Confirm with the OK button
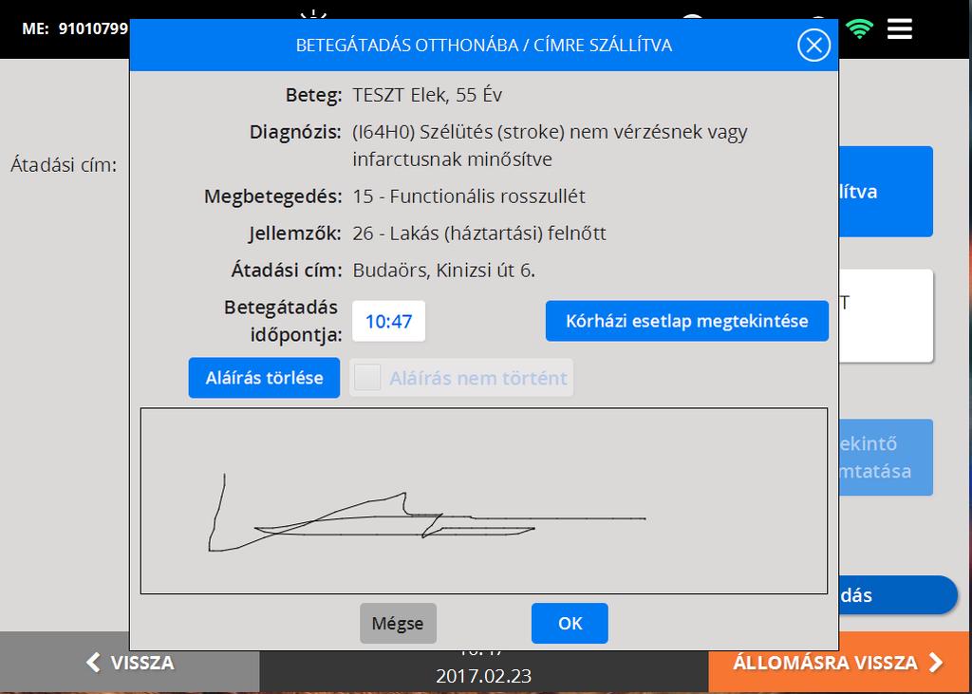Screen dimensions: 972x694 pos(570,624)
